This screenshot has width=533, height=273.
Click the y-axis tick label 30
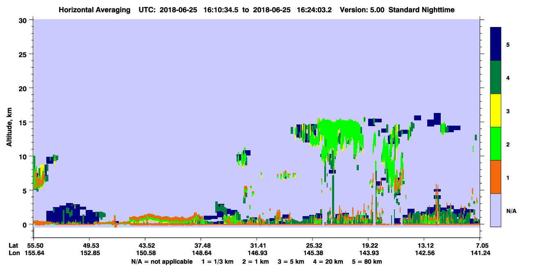pos(24,20)
